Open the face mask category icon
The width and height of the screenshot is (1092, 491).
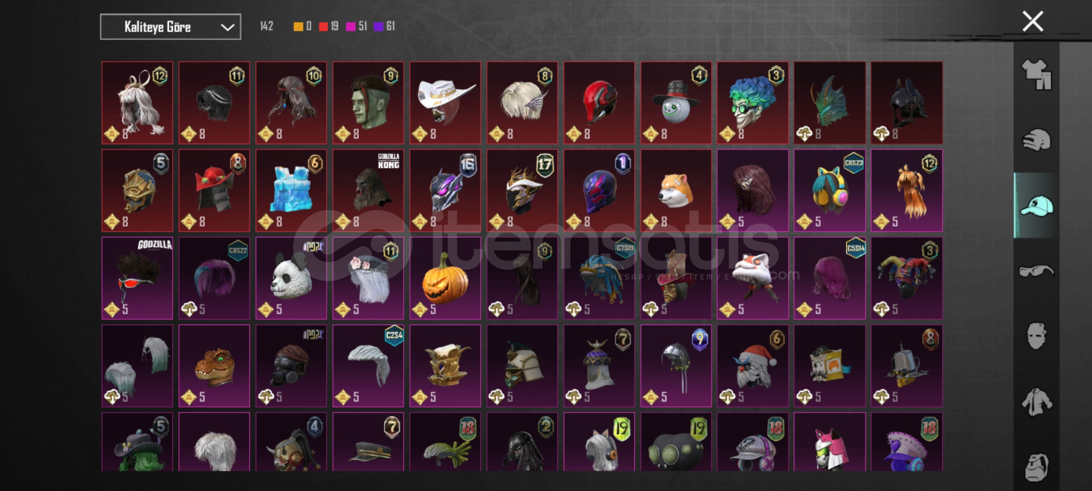point(1036,336)
